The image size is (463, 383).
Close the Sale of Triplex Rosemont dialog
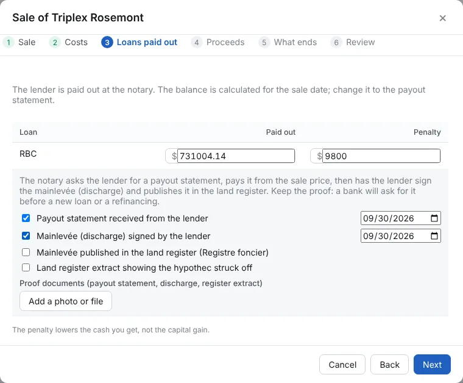[442, 18]
